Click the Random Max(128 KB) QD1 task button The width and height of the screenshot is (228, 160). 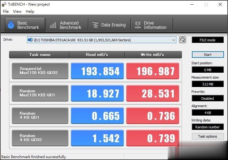pyautogui.click(x=40, y=93)
